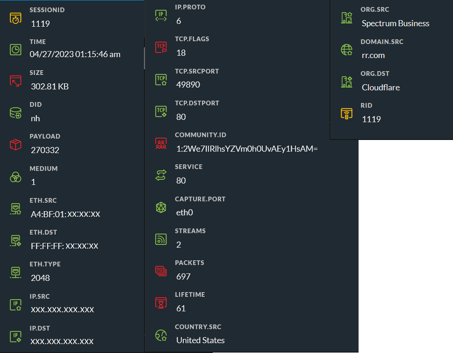
Task: Click the COMMUNITY.ID people icon
Action: click(161, 143)
